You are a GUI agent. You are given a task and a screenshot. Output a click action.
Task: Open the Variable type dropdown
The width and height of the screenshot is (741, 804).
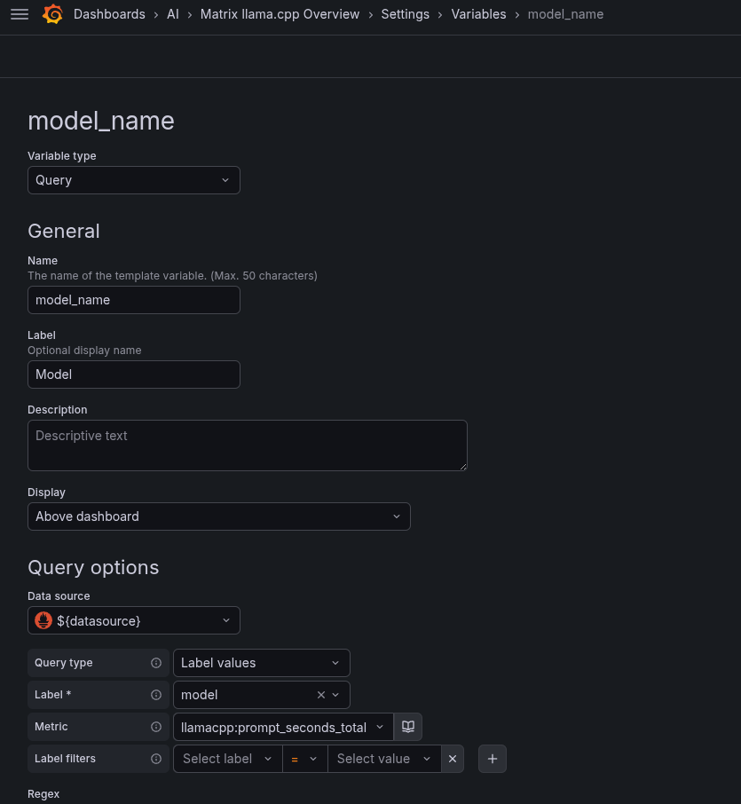(x=134, y=180)
